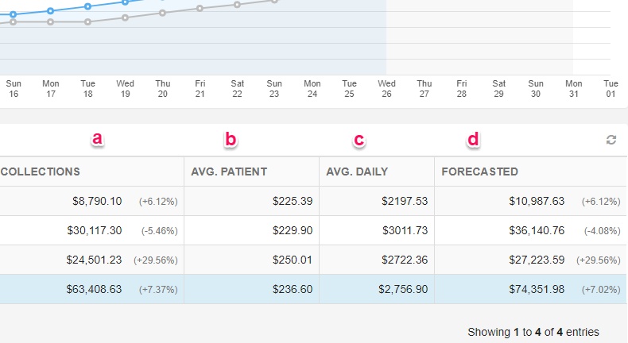Click the $74,351.98 forecasted total cell
Viewport: 628px width, 343px height.
coord(531,289)
